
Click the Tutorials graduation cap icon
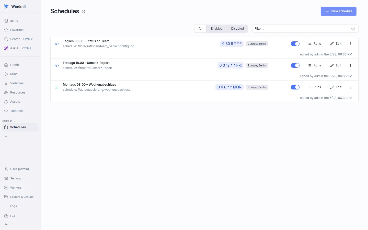point(6,111)
